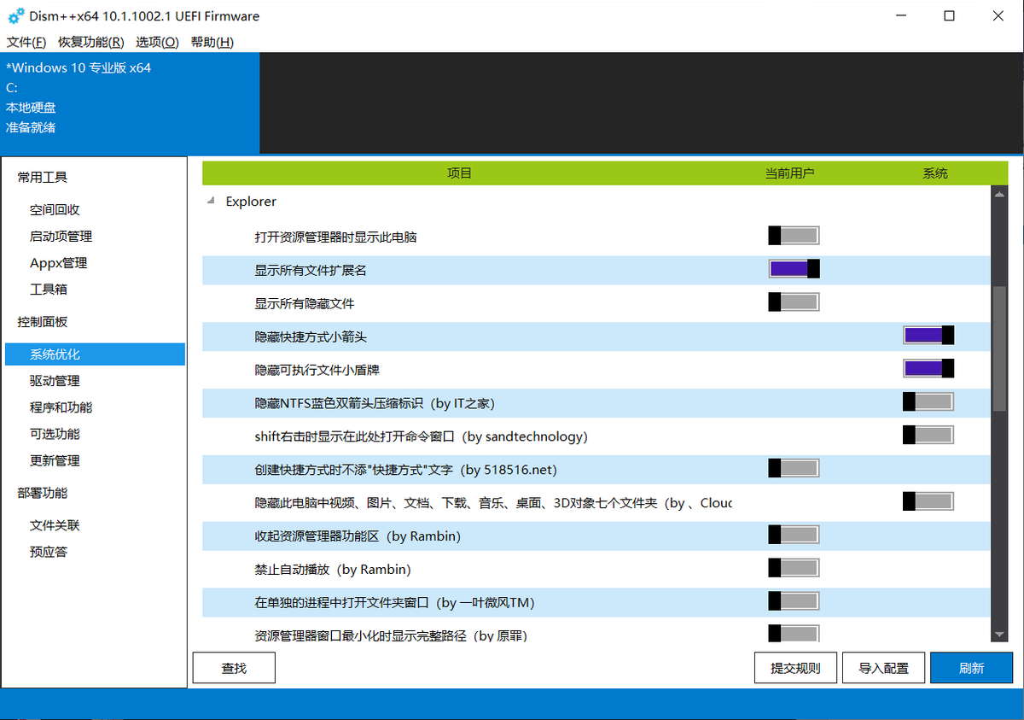Click the scrollbar down arrow

coord(999,634)
